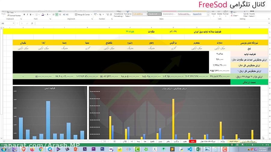Viewport: 271px width, 152px height.
Task: Switch to بزاگرس sheet tab
Action: [176, 141]
